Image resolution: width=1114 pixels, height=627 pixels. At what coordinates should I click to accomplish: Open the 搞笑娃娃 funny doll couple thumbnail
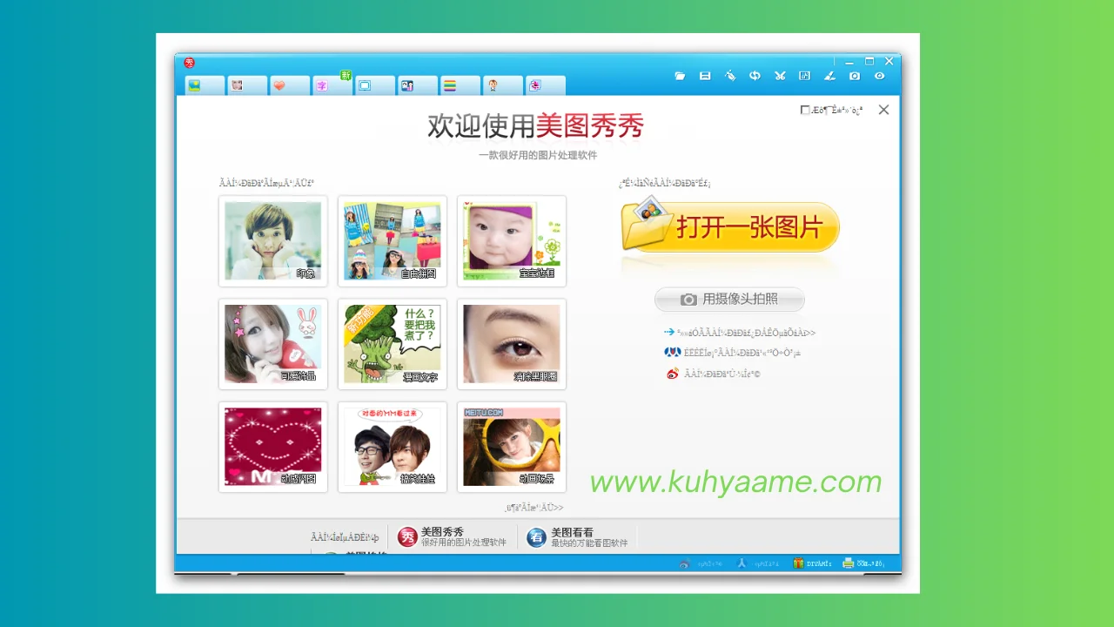393,447
